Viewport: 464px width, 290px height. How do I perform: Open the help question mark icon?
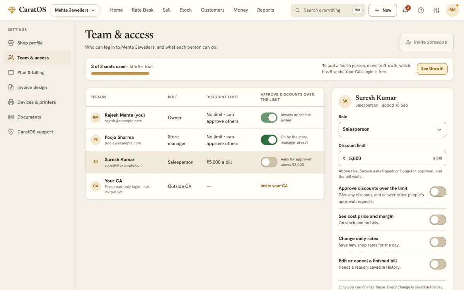click(421, 10)
